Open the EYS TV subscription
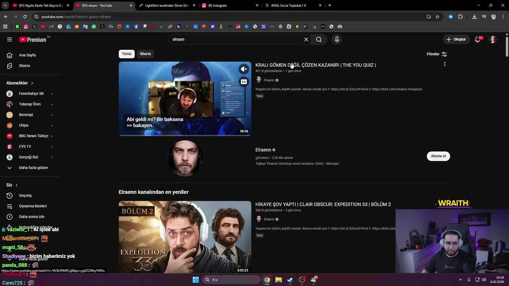The height and width of the screenshot is (286, 509). click(25, 147)
